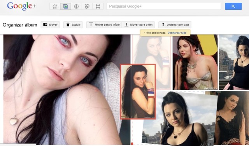249x146 pixels.
Task: Select the black lace dress photo by the wooden wall
Action: coord(231,118)
